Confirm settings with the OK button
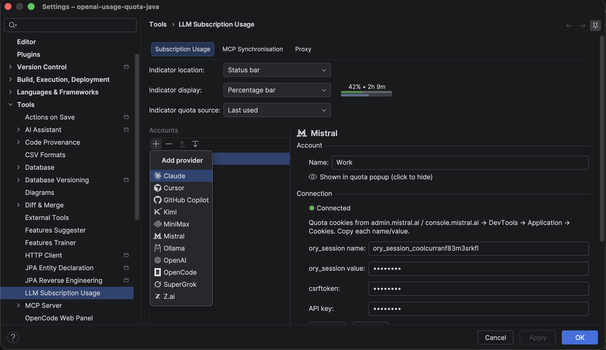The height and width of the screenshot is (350, 606). [x=580, y=337]
